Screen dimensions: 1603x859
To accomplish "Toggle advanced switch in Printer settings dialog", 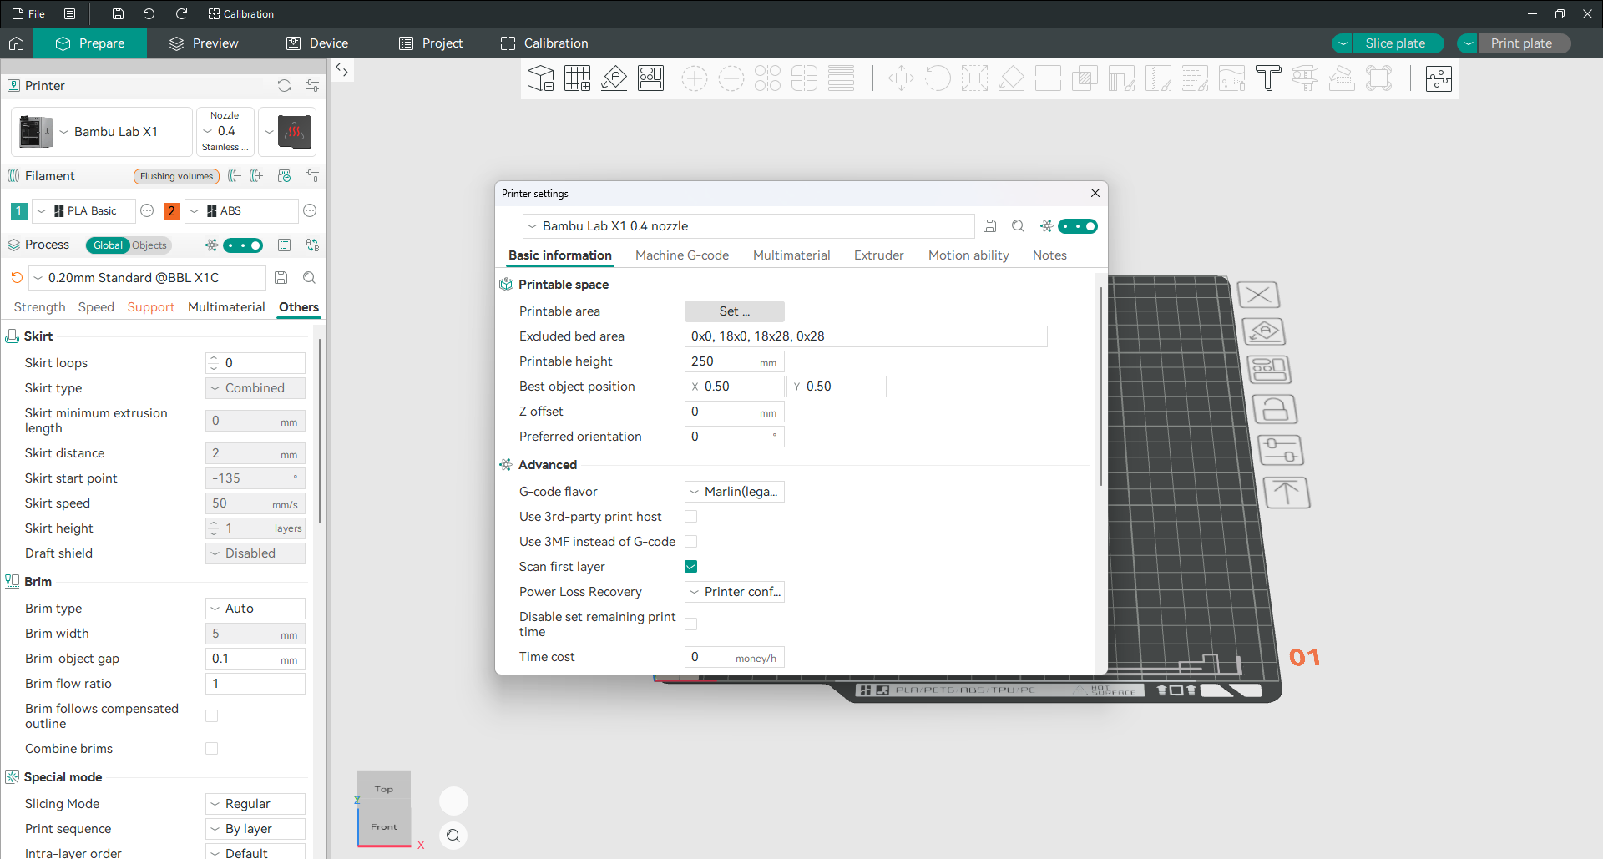I will point(1078,226).
